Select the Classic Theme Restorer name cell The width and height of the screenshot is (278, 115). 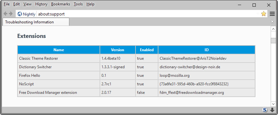tap(59, 58)
